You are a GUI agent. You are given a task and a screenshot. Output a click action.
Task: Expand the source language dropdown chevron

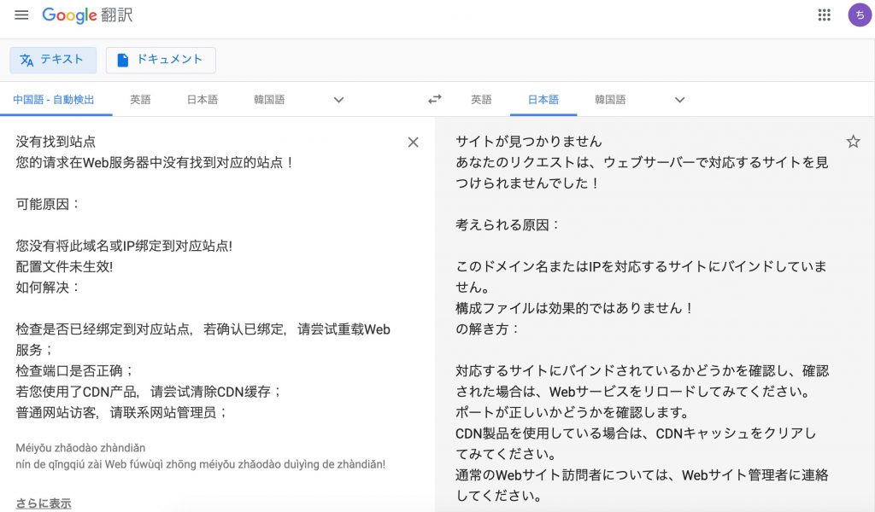coord(338,100)
